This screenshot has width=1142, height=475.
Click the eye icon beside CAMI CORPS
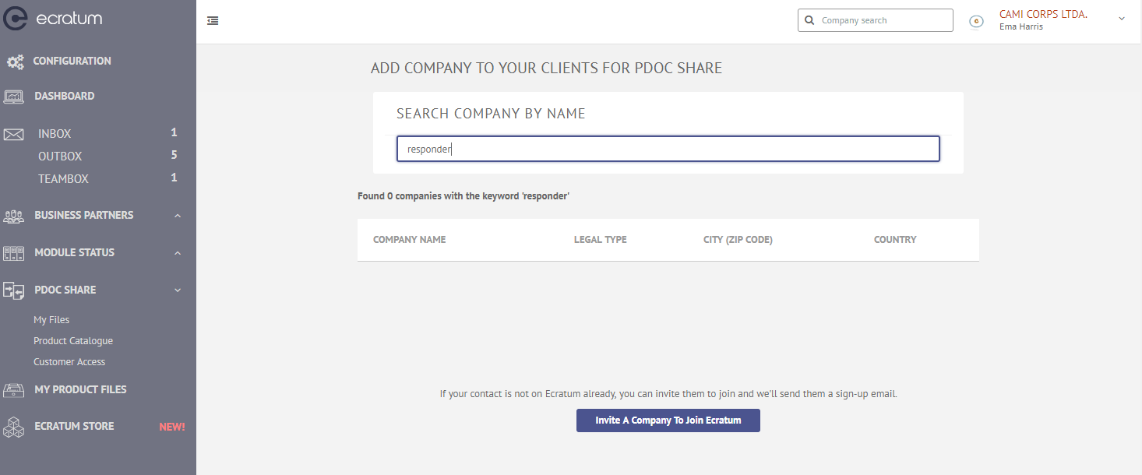976,21
